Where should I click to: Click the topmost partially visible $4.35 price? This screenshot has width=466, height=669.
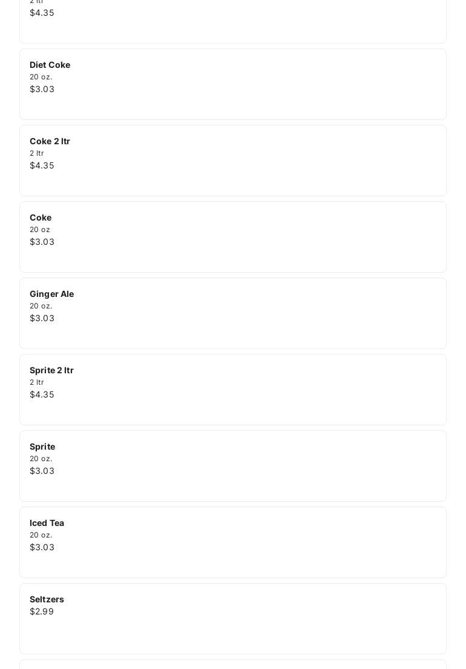[42, 13]
